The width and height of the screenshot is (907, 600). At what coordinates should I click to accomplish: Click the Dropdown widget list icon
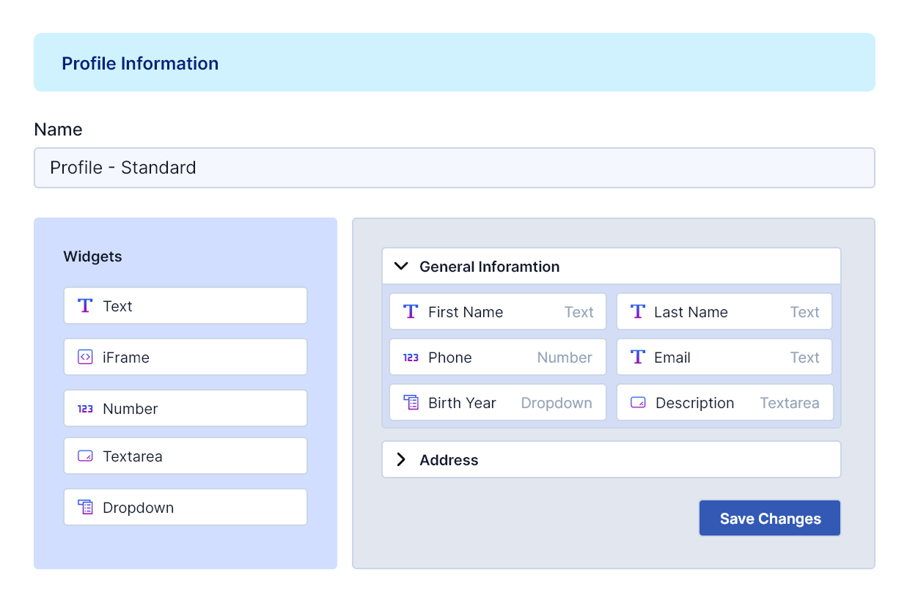click(x=85, y=508)
